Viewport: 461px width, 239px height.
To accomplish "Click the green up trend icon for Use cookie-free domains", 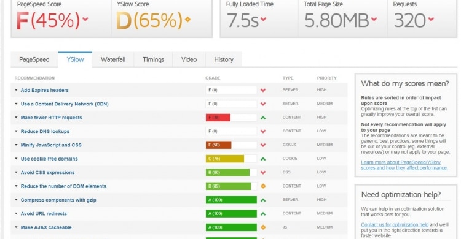I will (263, 159).
